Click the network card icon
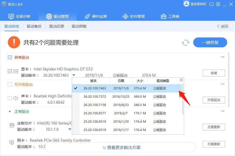235x156 pixels. pyautogui.click(x=12, y=142)
